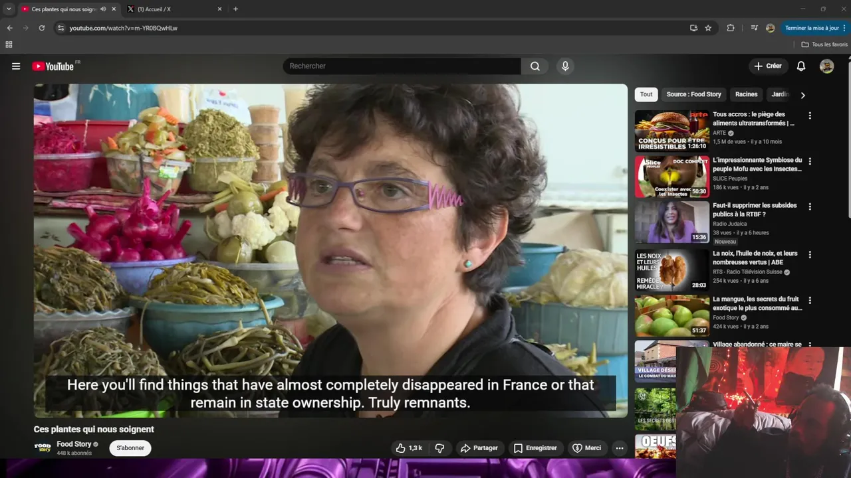Go back with the browser back arrow
The image size is (851, 478).
[x=9, y=28]
